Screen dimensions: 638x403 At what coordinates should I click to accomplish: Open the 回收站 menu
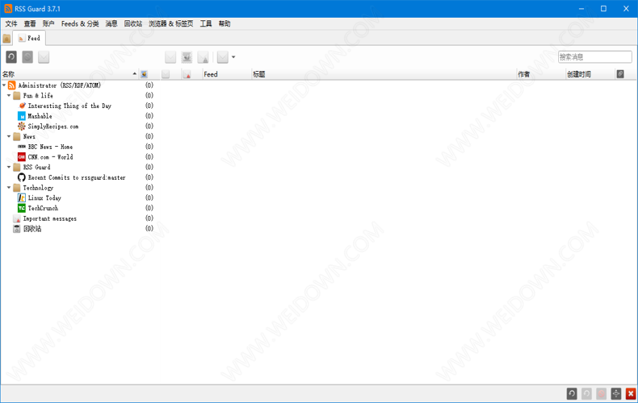pyautogui.click(x=133, y=23)
